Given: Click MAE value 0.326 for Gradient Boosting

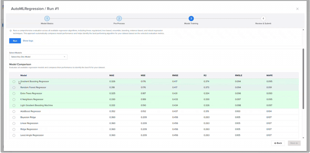Looking at the screenshot, I should [x=112, y=81].
